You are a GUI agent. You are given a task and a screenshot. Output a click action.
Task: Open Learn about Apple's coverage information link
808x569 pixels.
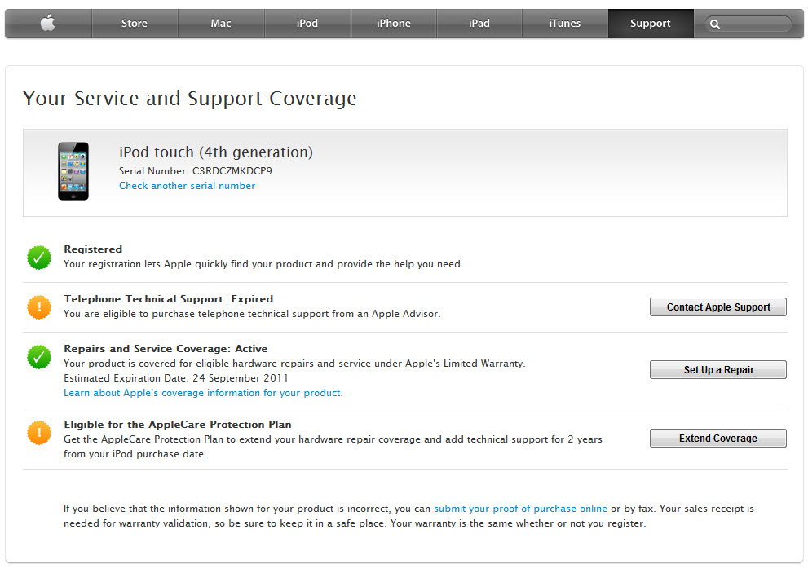click(x=203, y=393)
